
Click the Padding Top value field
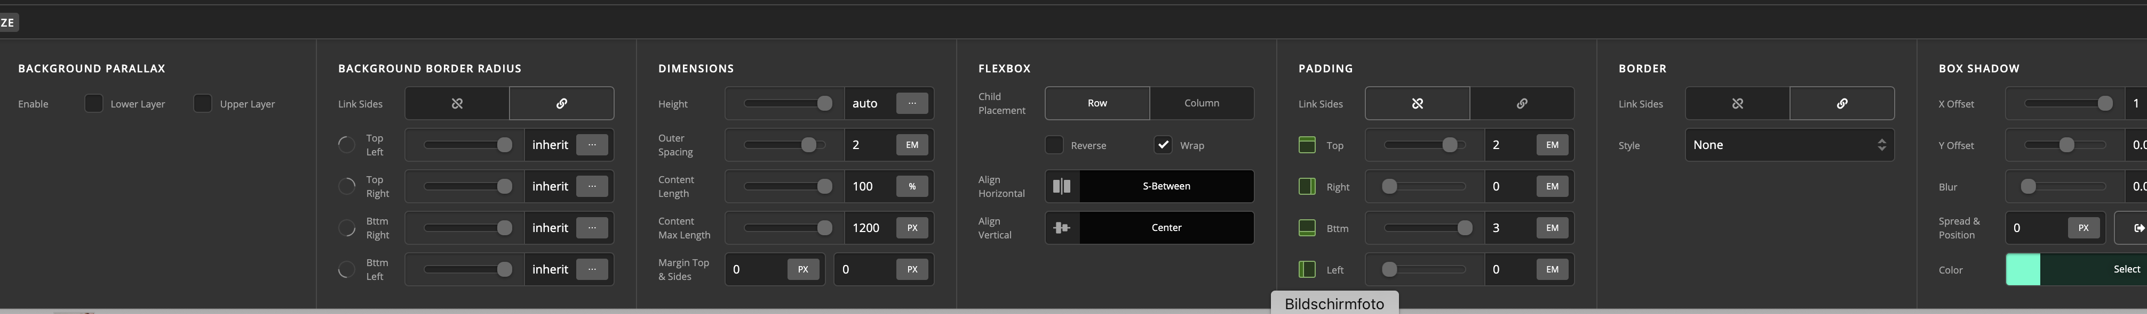[1510, 145]
